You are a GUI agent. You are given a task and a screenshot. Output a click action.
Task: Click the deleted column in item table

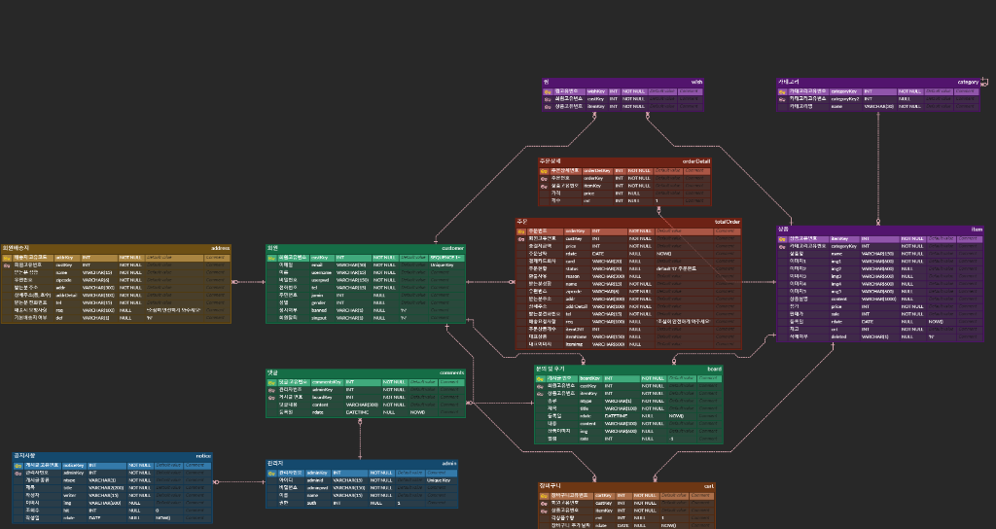click(x=838, y=337)
